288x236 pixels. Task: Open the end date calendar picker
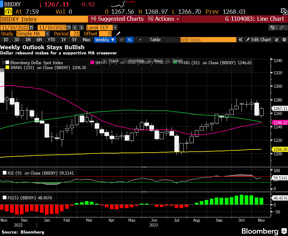(x=69, y=28)
